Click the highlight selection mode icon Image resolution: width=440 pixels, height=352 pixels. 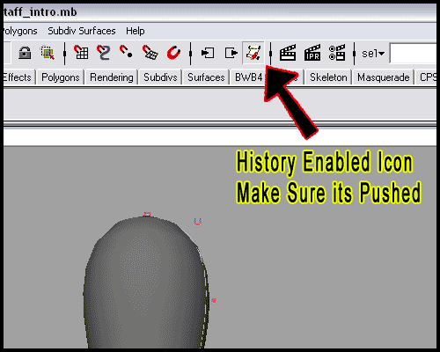point(48,53)
